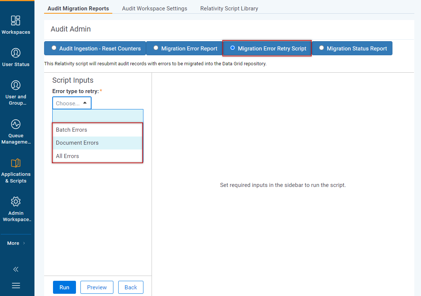The height and width of the screenshot is (296, 421).
Task: Click the Preview button
Action: [97, 287]
